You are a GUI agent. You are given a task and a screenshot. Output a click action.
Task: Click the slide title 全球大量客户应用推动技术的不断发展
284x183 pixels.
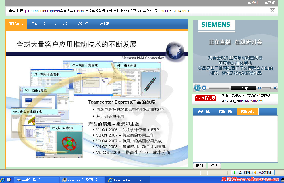pos(77,45)
